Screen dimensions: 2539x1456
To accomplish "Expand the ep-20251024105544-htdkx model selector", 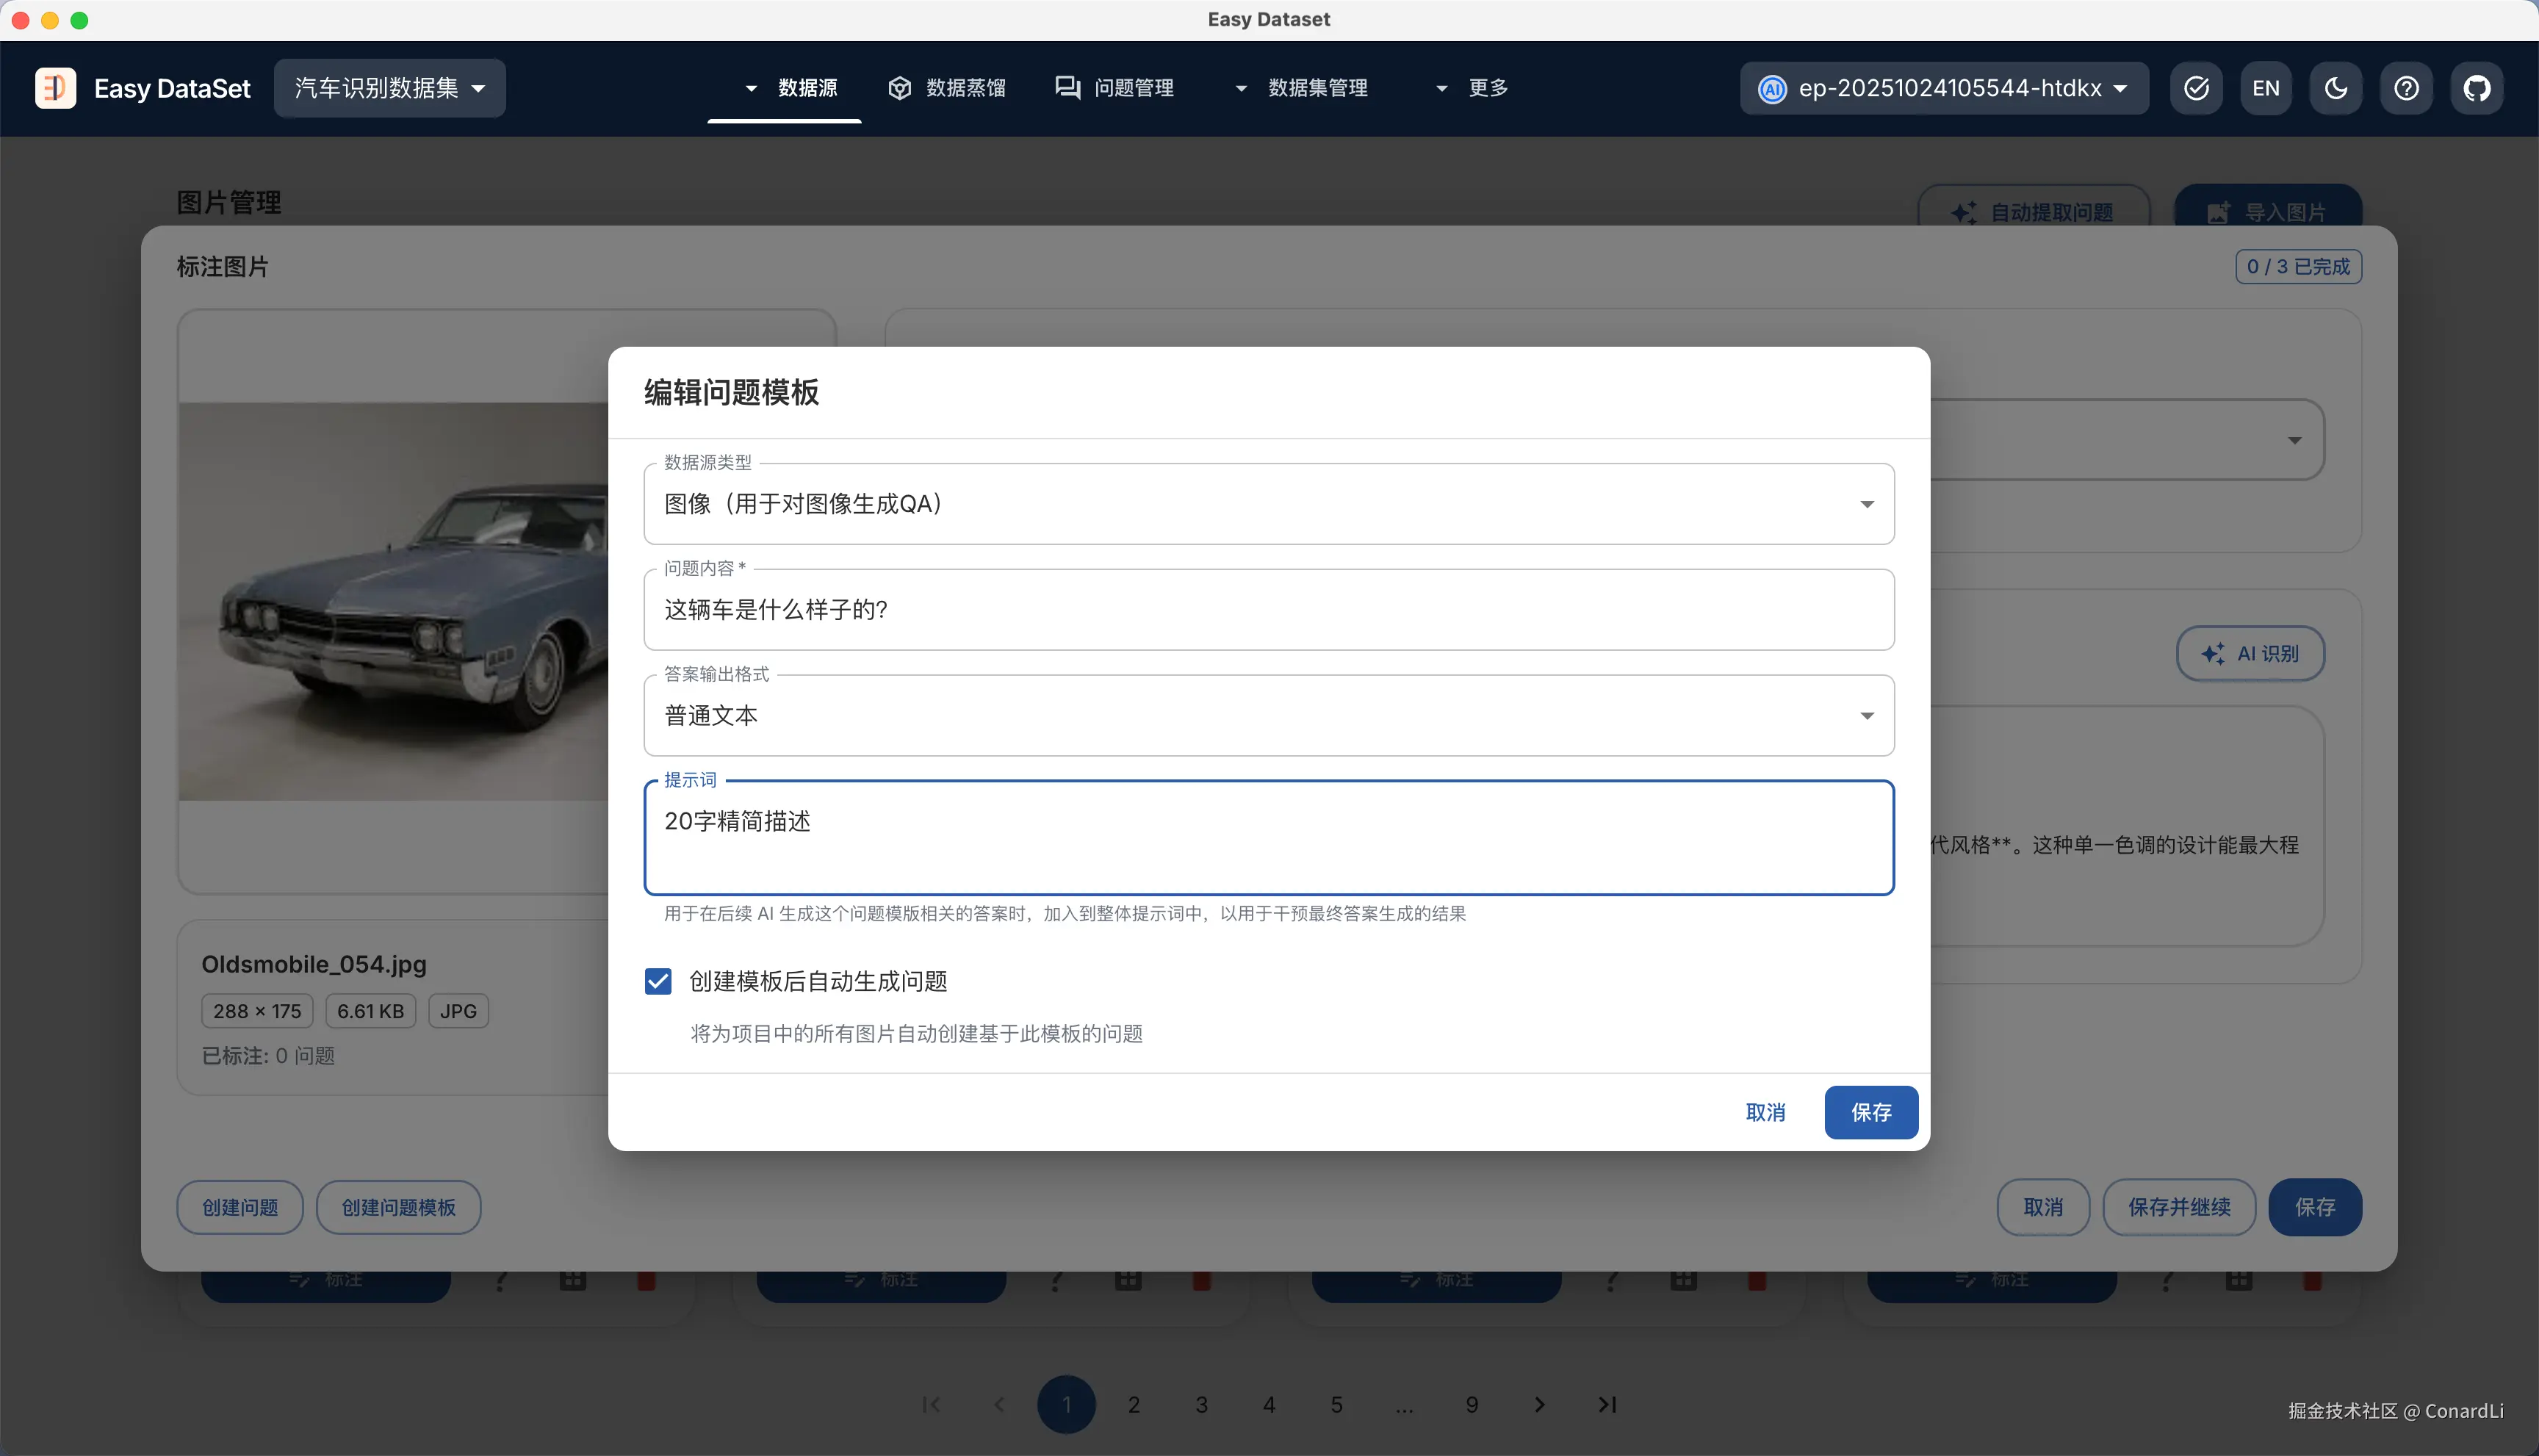I will [x=1943, y=88].
